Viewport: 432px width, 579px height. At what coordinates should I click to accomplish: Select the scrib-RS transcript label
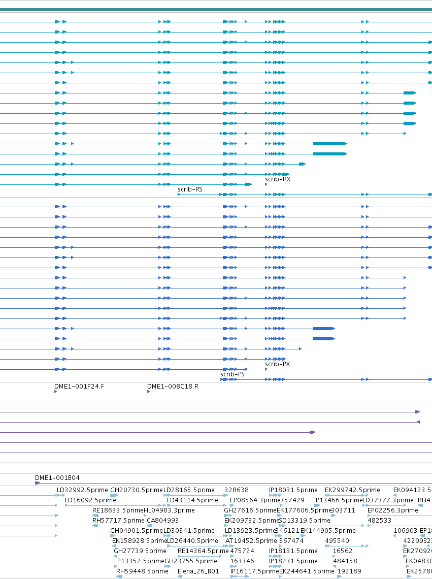[190, 189]
